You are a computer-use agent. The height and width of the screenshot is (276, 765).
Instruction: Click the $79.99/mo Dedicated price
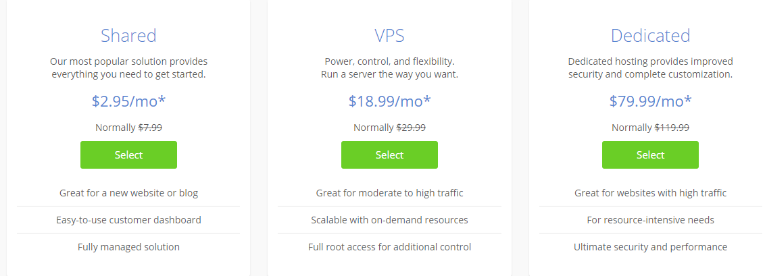(x=650, y=101)
